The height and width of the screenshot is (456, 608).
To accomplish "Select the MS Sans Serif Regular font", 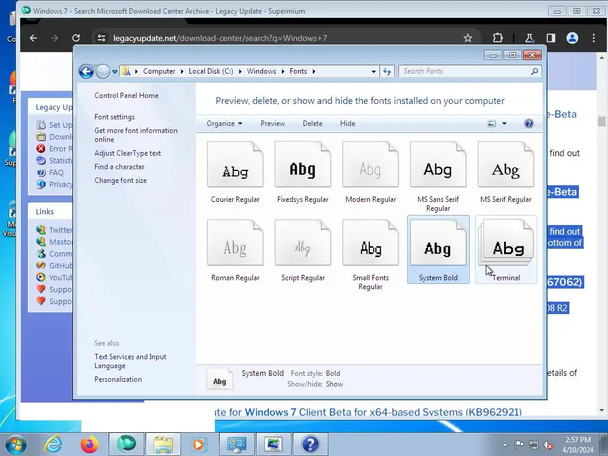I will [438, 164].
